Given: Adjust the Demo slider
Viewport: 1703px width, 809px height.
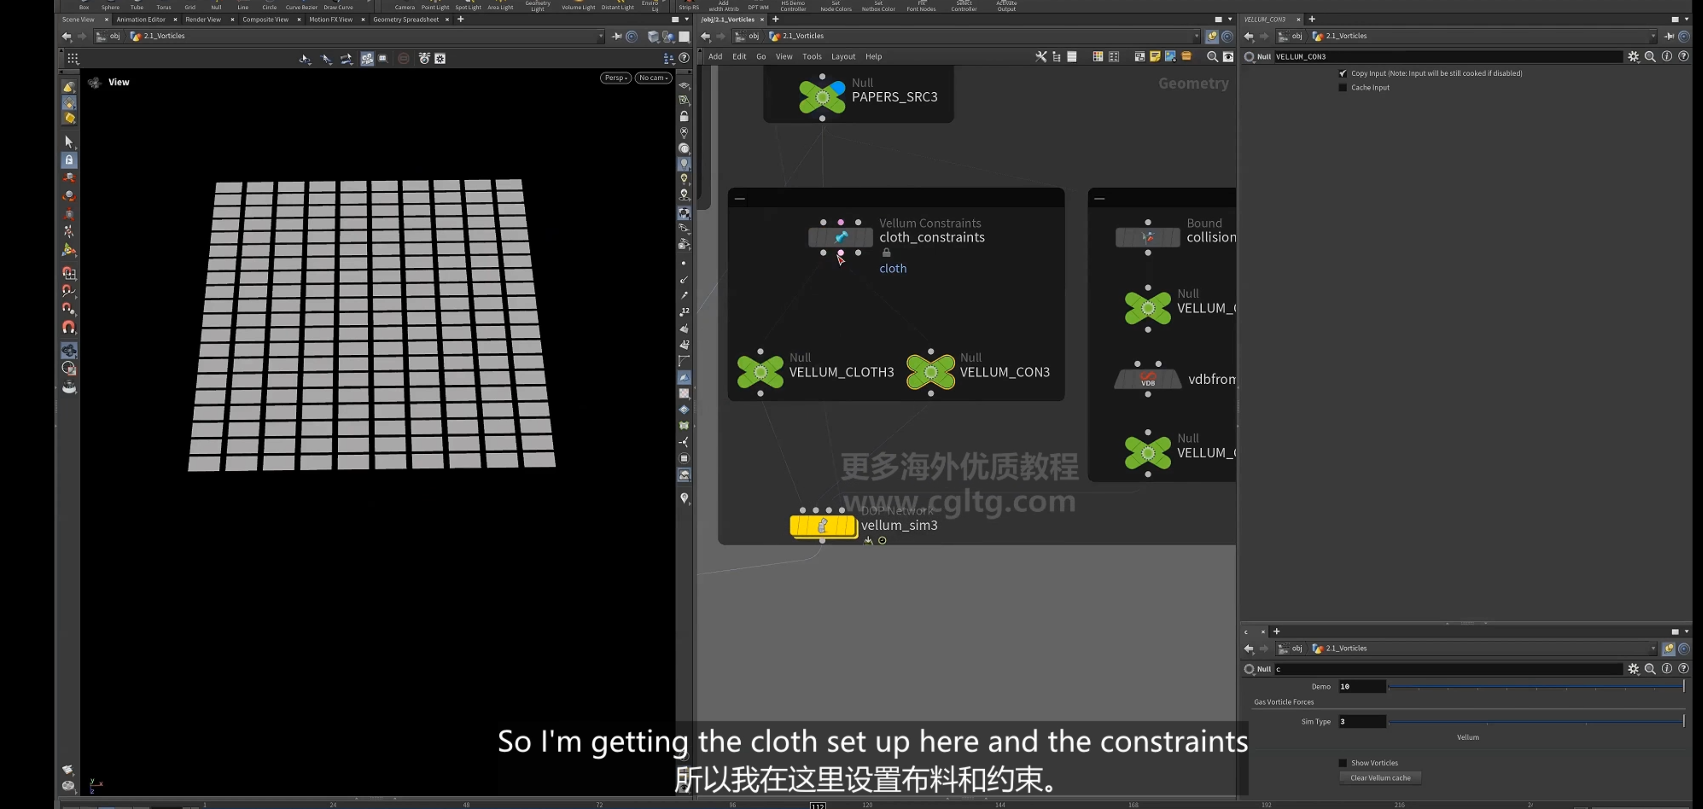Looking at the screenshot, I should pyautogui.click(x=1536, y=687).
